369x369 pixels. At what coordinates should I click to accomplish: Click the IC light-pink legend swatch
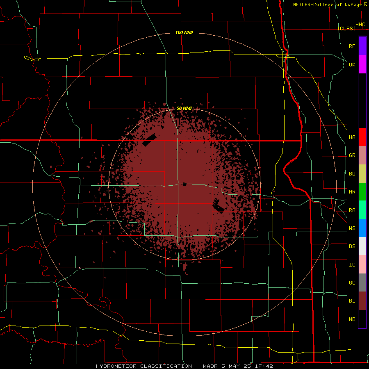click(x=362, y=264)
